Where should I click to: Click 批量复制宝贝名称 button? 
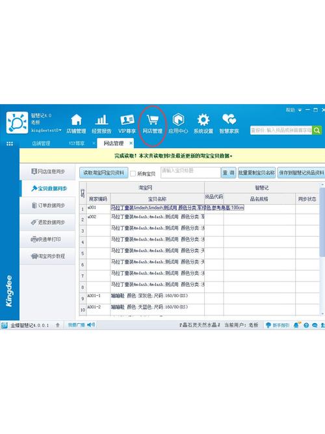(257, 173)
